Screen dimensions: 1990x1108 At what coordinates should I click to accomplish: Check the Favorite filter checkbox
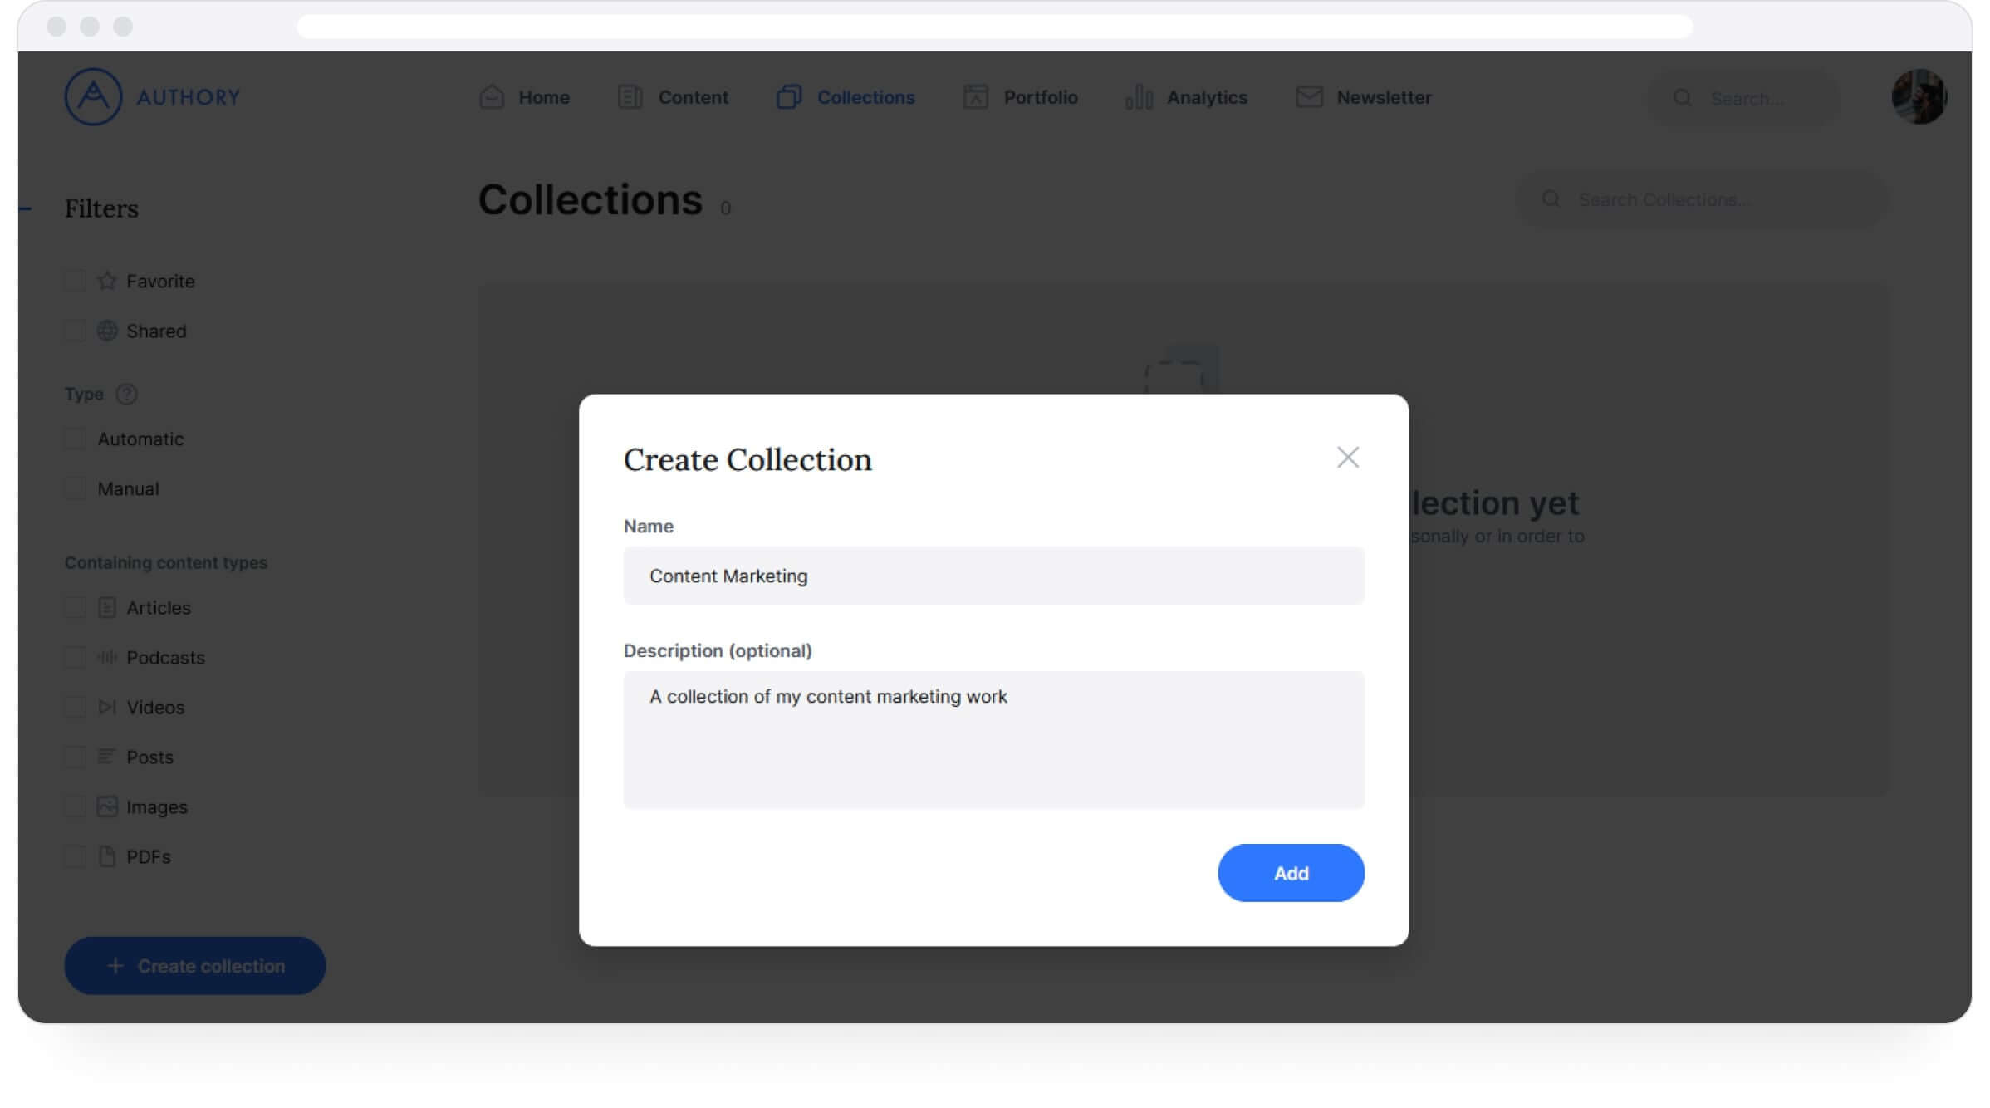76,281
